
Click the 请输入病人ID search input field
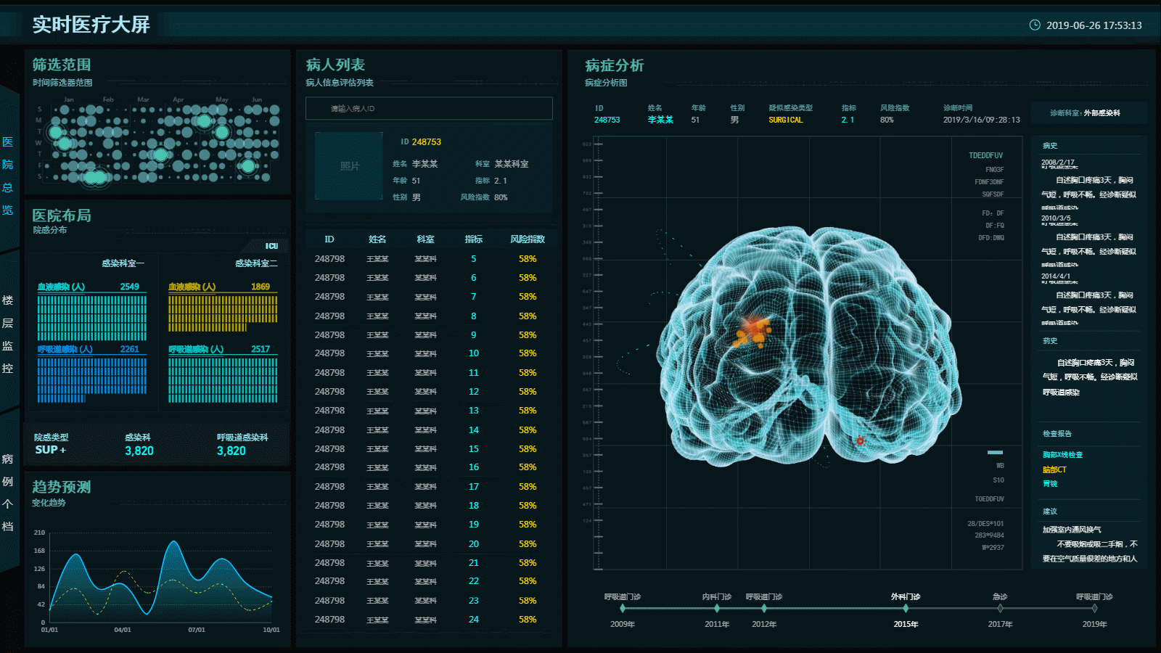click(x=428, y=107)
